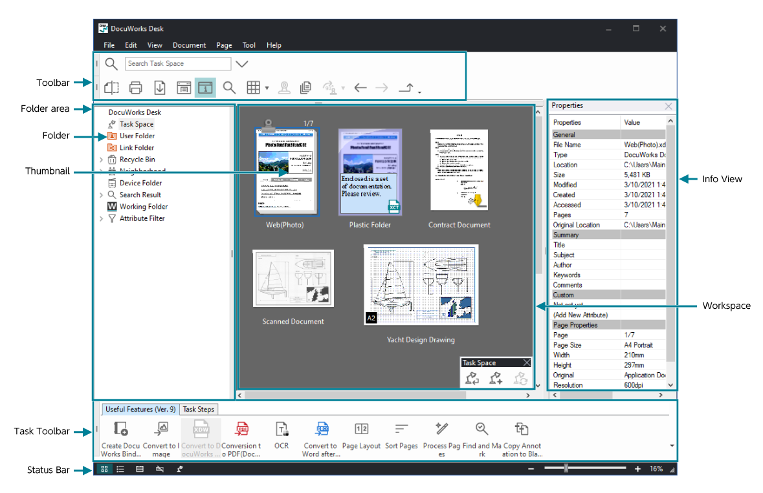Open the View menu

tap(155, 45)
